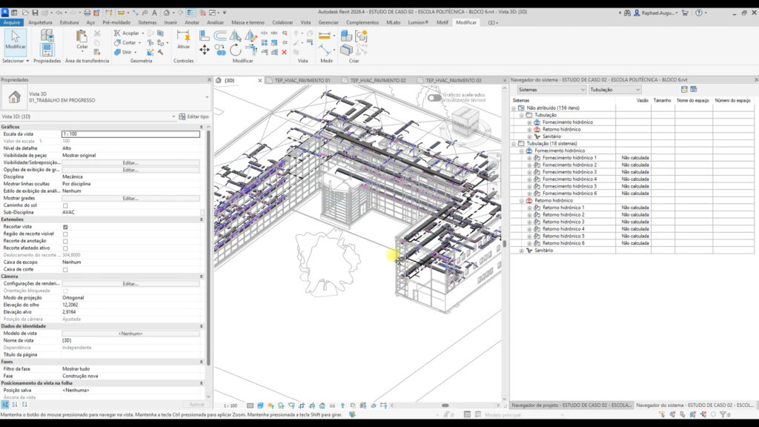Click the ViewCube in 3D view
This screenshot has height=427, width=759.
[465, 119]
